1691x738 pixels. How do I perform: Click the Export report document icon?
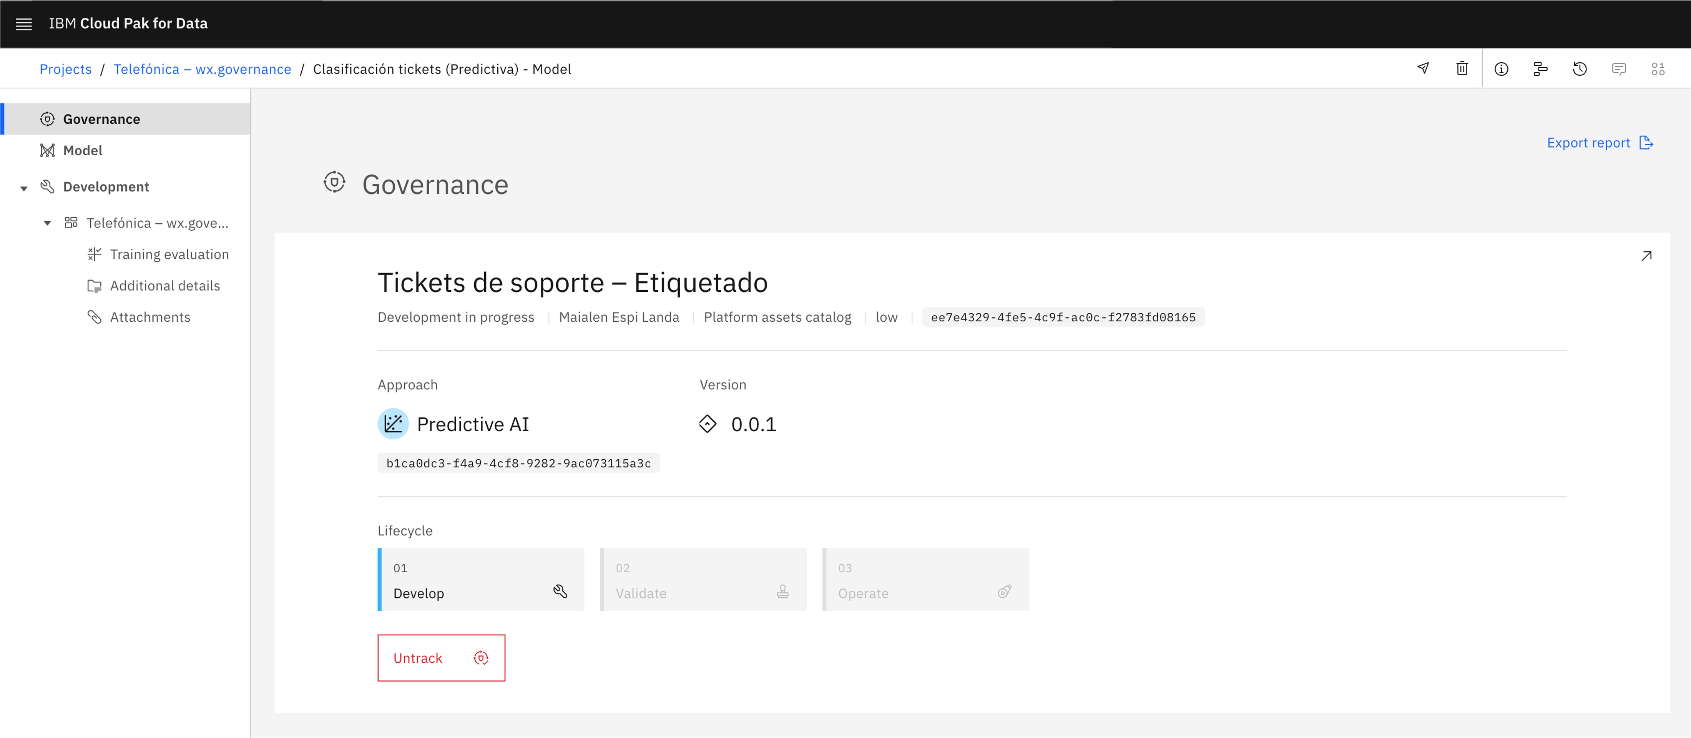coord(1646,143)
